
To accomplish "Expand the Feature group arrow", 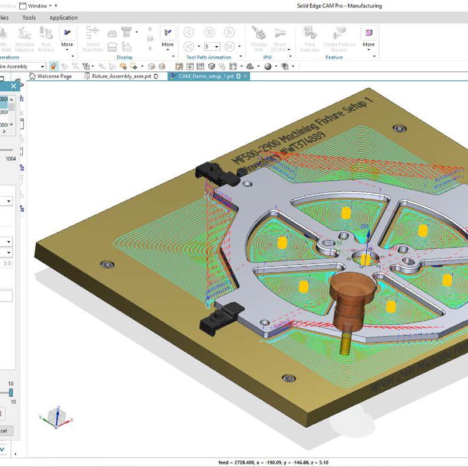I will pyautogui.click(x=374, y=56).
